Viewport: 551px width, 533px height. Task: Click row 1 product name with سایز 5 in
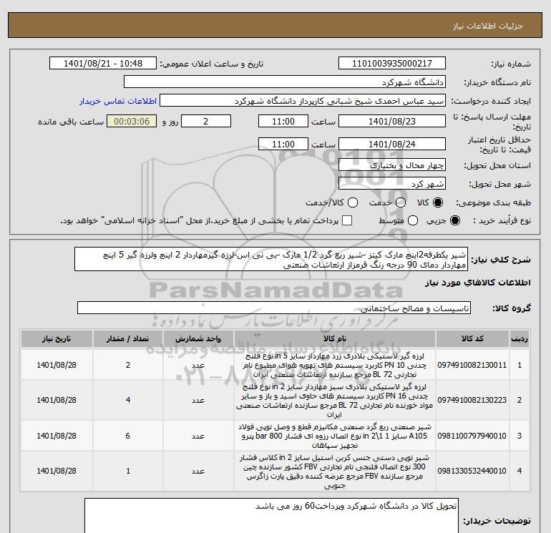point(334,366)
